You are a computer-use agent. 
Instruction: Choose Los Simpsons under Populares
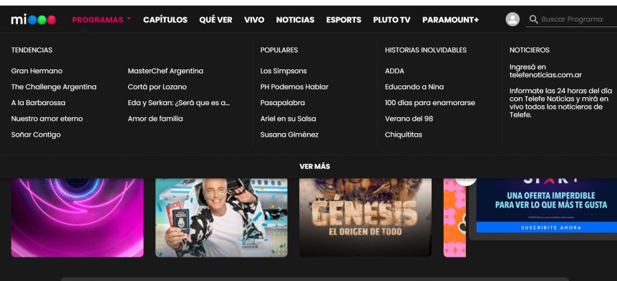click(283, 71)
